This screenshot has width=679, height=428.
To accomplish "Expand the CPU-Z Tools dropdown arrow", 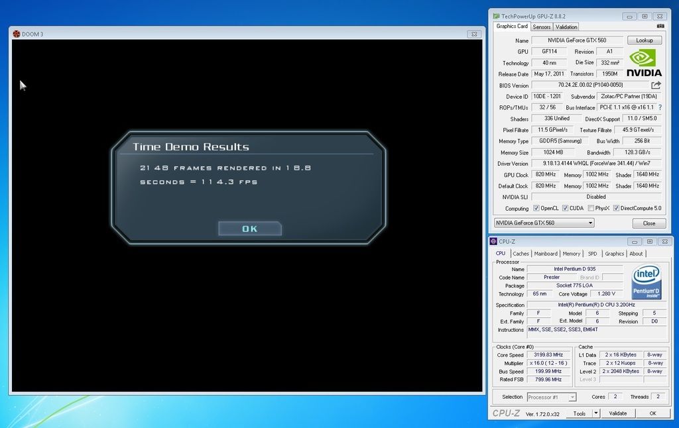I will (596, 413).
